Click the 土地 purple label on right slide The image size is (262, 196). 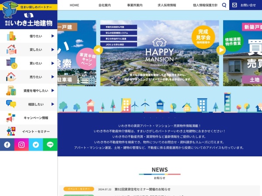coord(252,80)
